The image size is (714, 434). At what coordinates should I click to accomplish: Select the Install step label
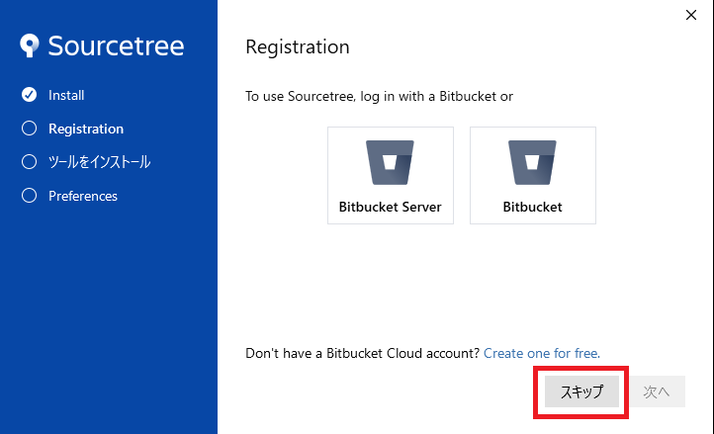pyautogui.click(x=66, y=95)
